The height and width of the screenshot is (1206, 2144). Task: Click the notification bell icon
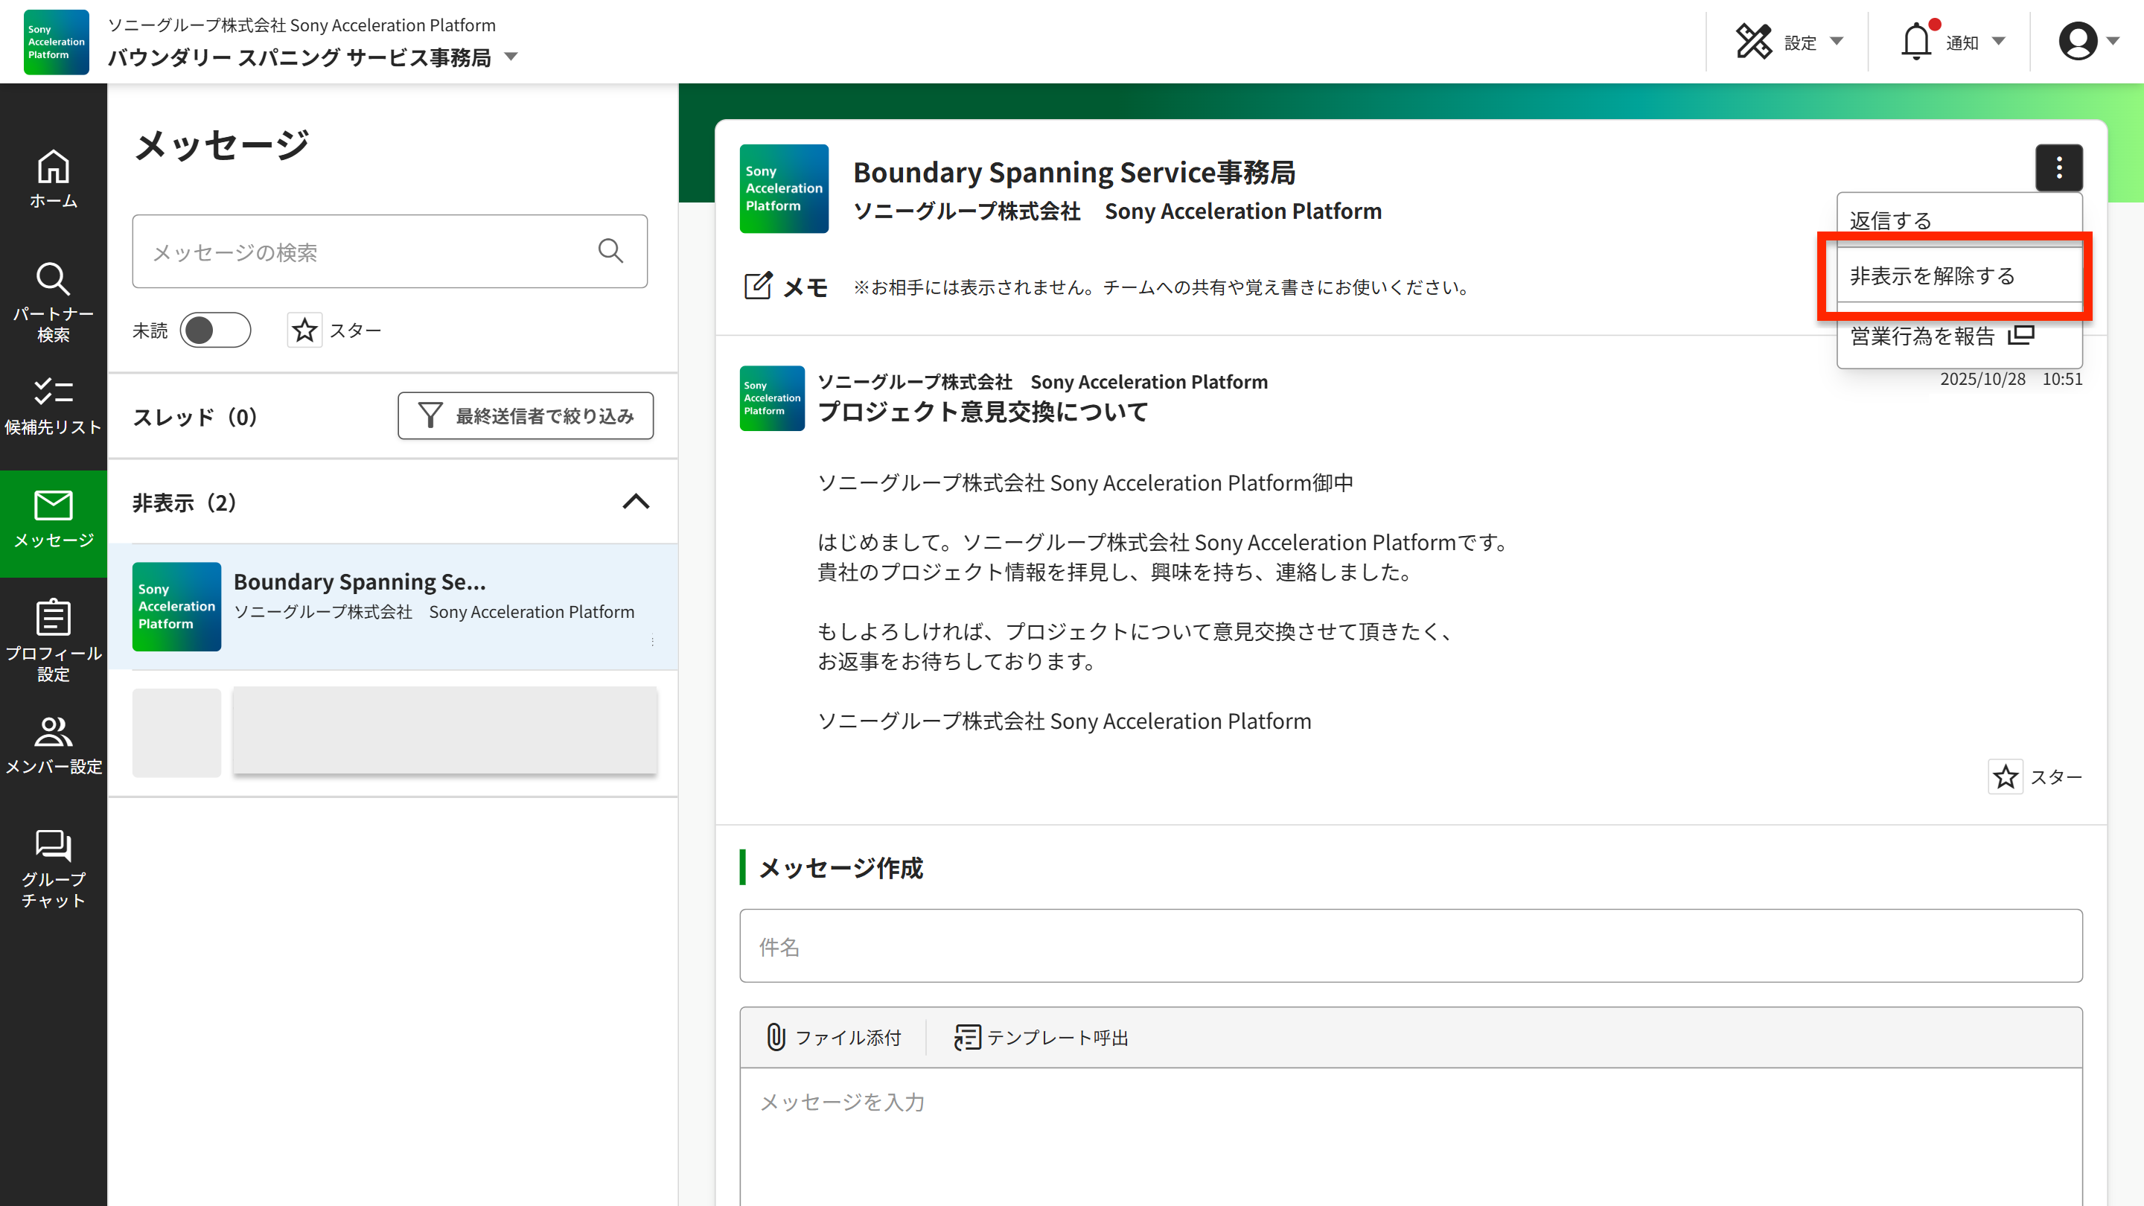coord(1915,42)
